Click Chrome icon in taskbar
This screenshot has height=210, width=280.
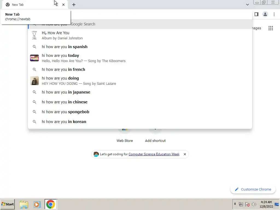51,204
